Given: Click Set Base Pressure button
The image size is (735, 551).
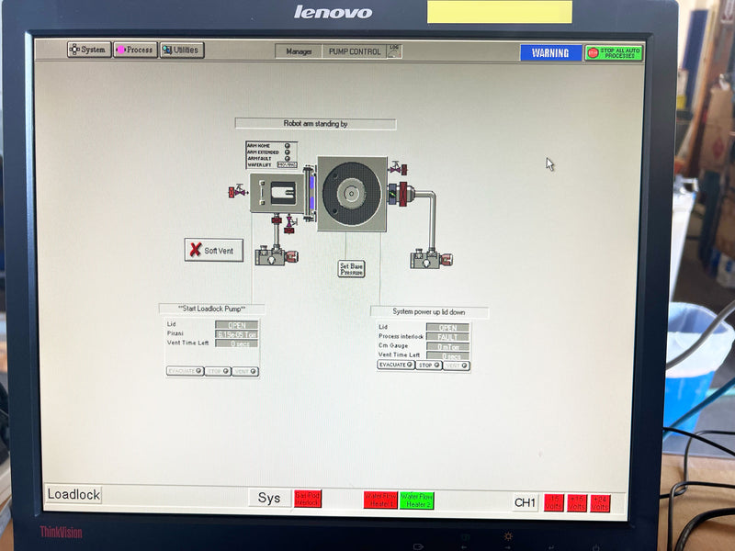Looking at the screenshot, I should click(351, 269).
